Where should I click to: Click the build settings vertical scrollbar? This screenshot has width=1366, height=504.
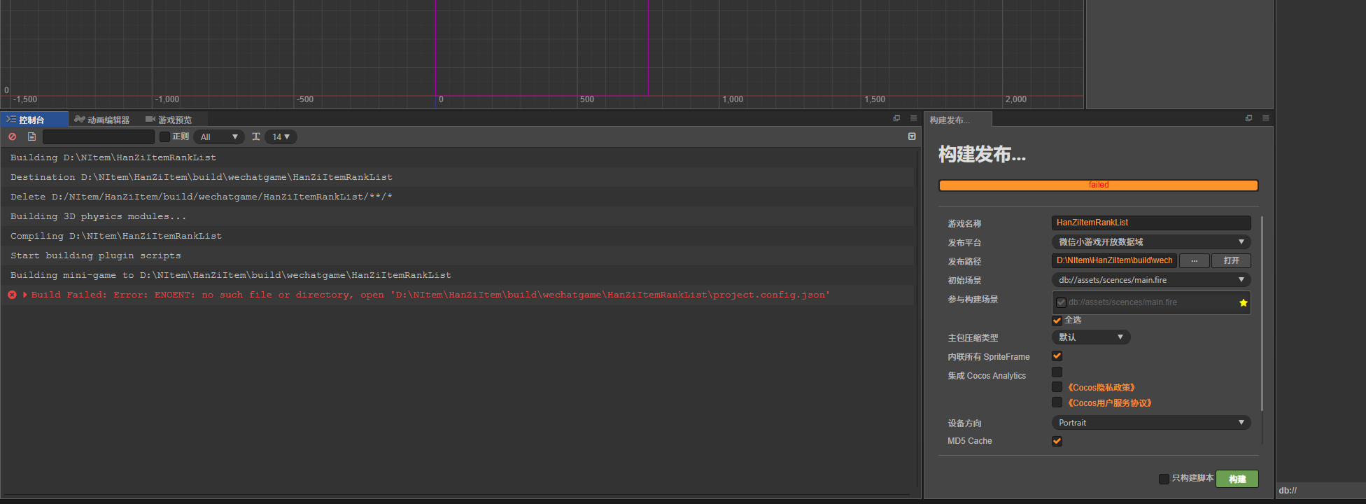1262,314
